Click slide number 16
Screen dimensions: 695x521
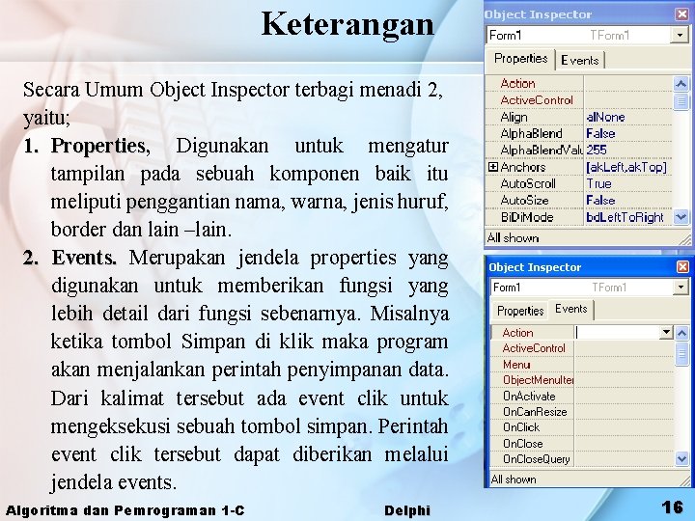673,507
